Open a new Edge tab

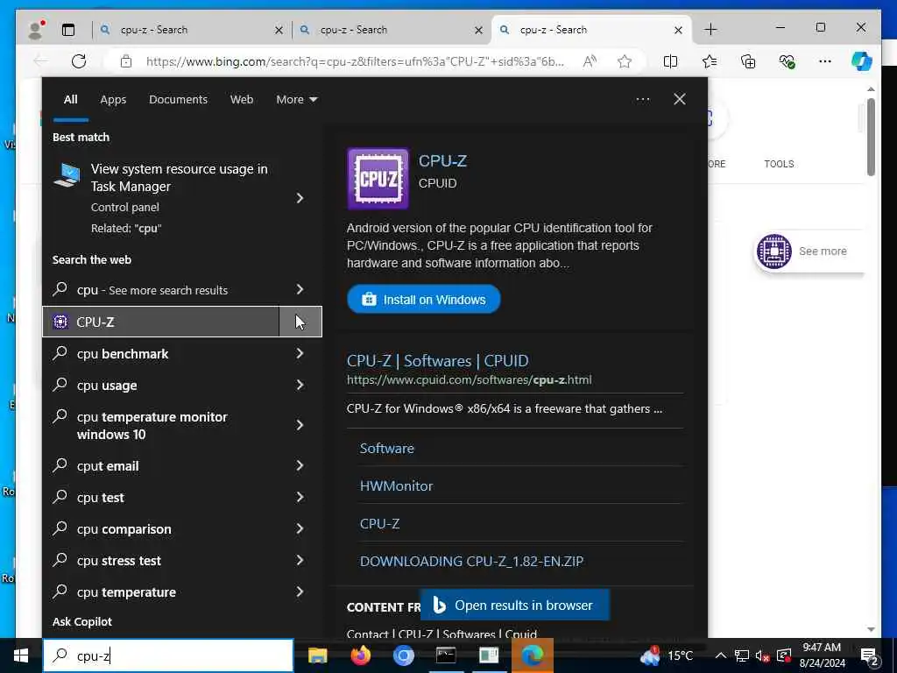(710, 30)
